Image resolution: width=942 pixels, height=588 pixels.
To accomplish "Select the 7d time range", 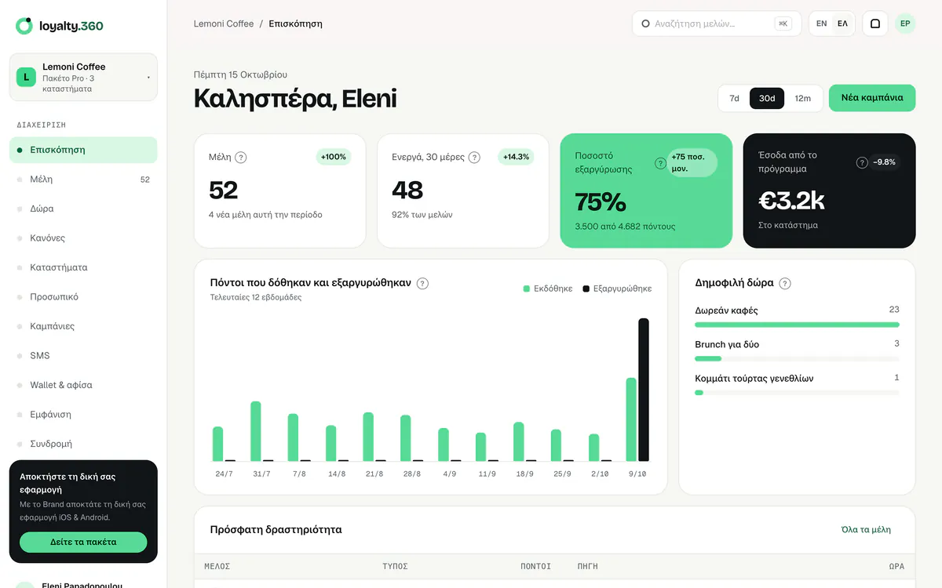I will (x=735, y=98).
